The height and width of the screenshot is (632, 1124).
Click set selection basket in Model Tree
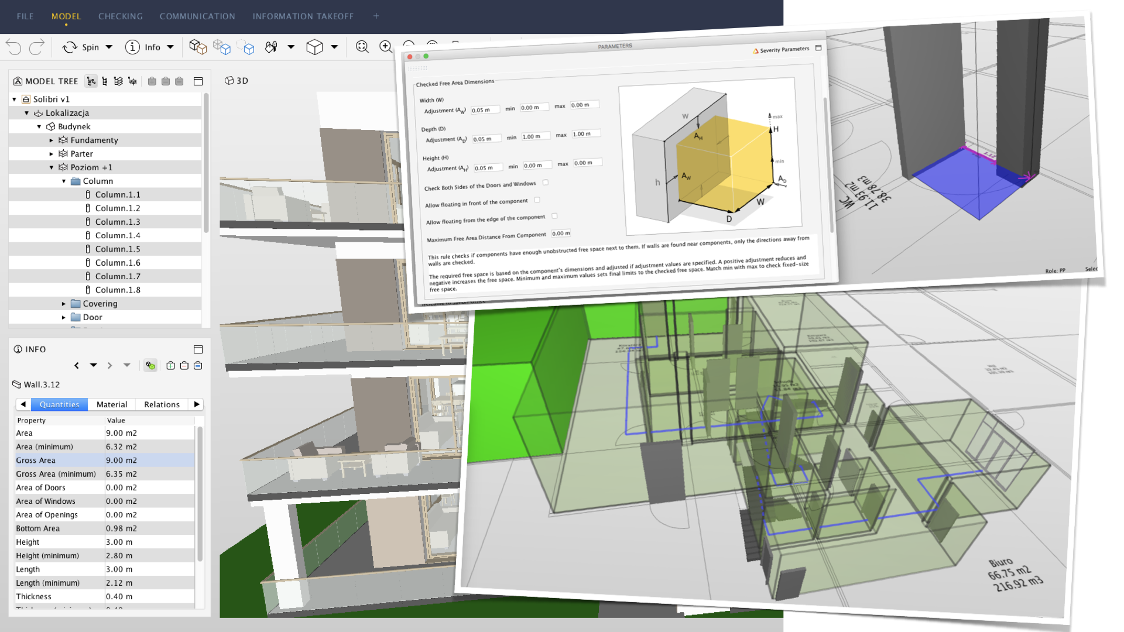tap(179, 81)
